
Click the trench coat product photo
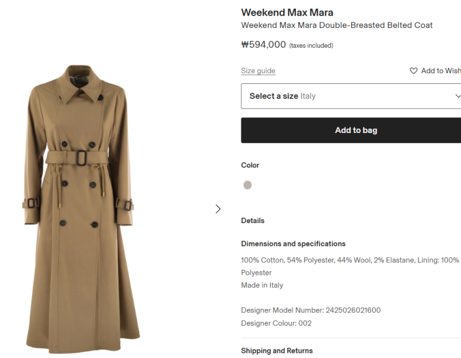78,208
